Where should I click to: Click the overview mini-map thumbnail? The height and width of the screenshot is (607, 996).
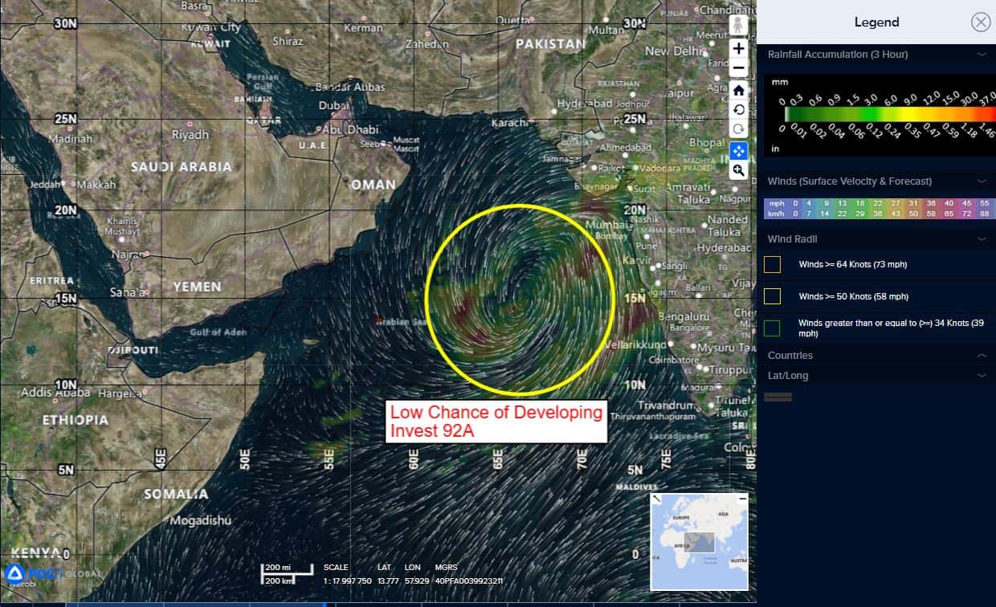tap(700, 541)
